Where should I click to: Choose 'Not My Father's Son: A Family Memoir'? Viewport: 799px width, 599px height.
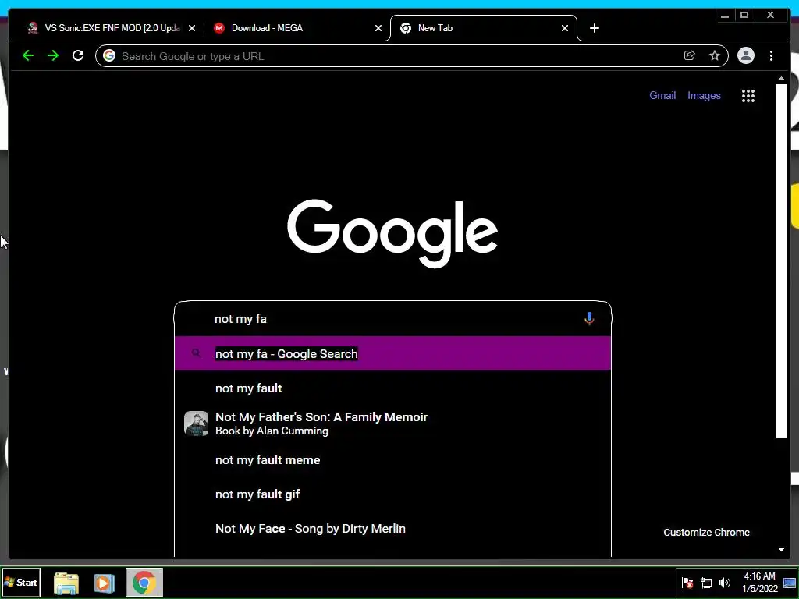tap(392, 424)
